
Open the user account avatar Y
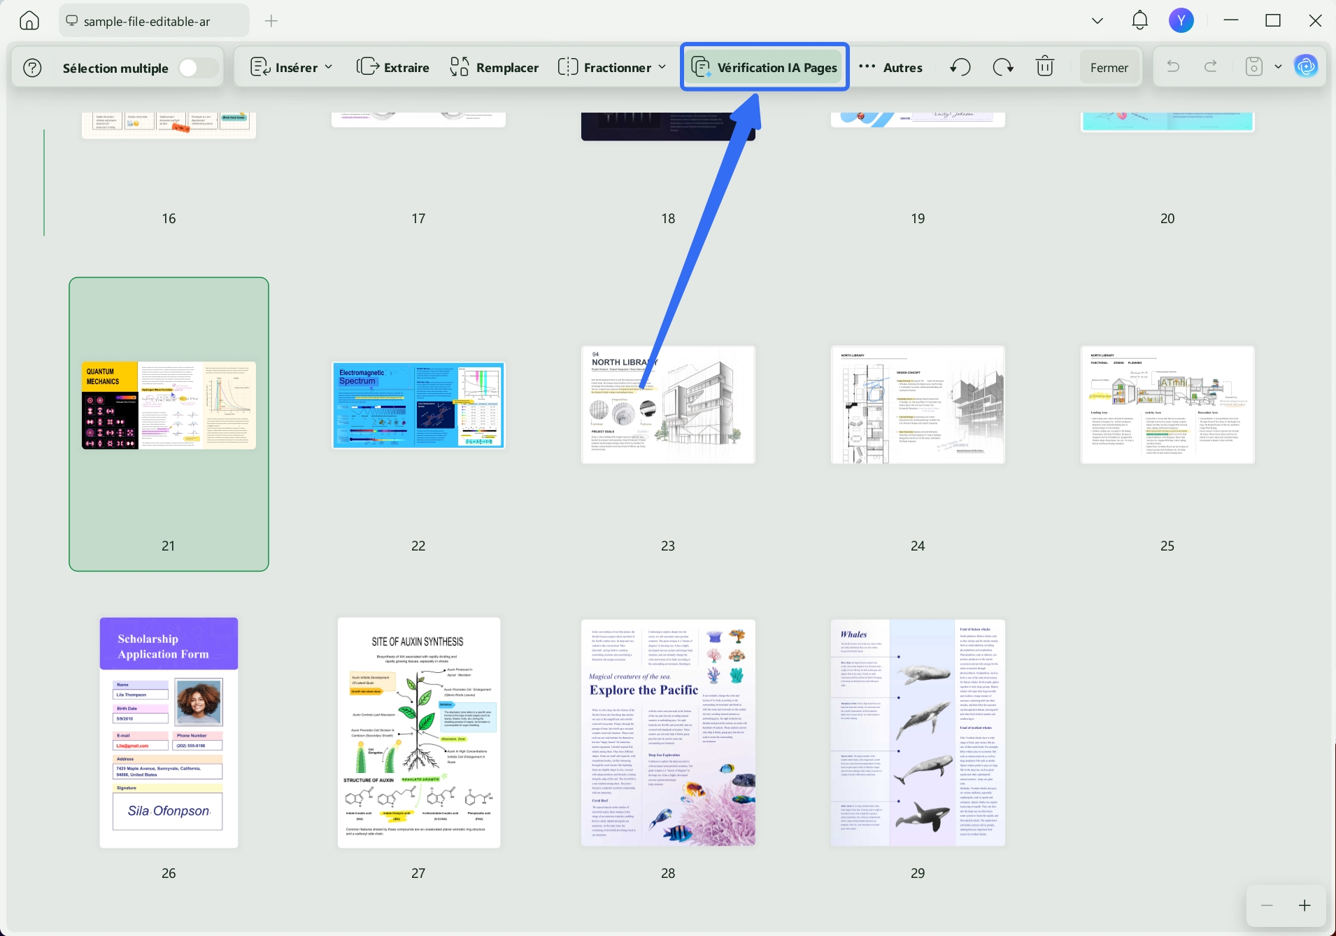click(1181, 20)
